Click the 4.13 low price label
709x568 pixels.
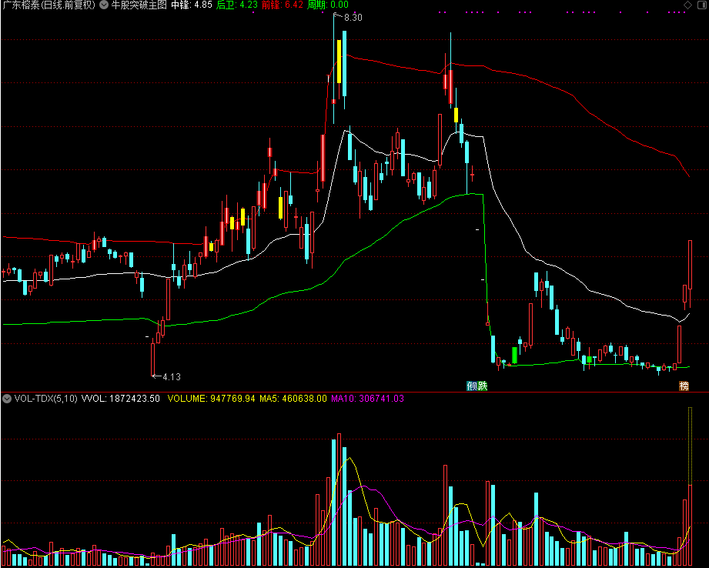(x=172, y=376)
